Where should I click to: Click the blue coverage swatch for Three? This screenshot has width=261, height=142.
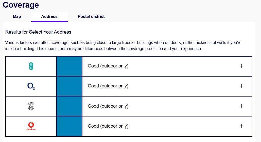click(x=69, y=106)
